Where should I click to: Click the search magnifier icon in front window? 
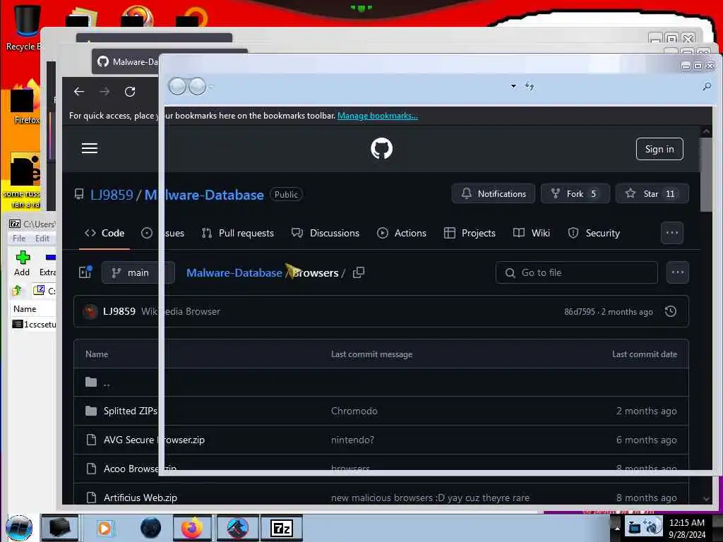click(706, 86)
